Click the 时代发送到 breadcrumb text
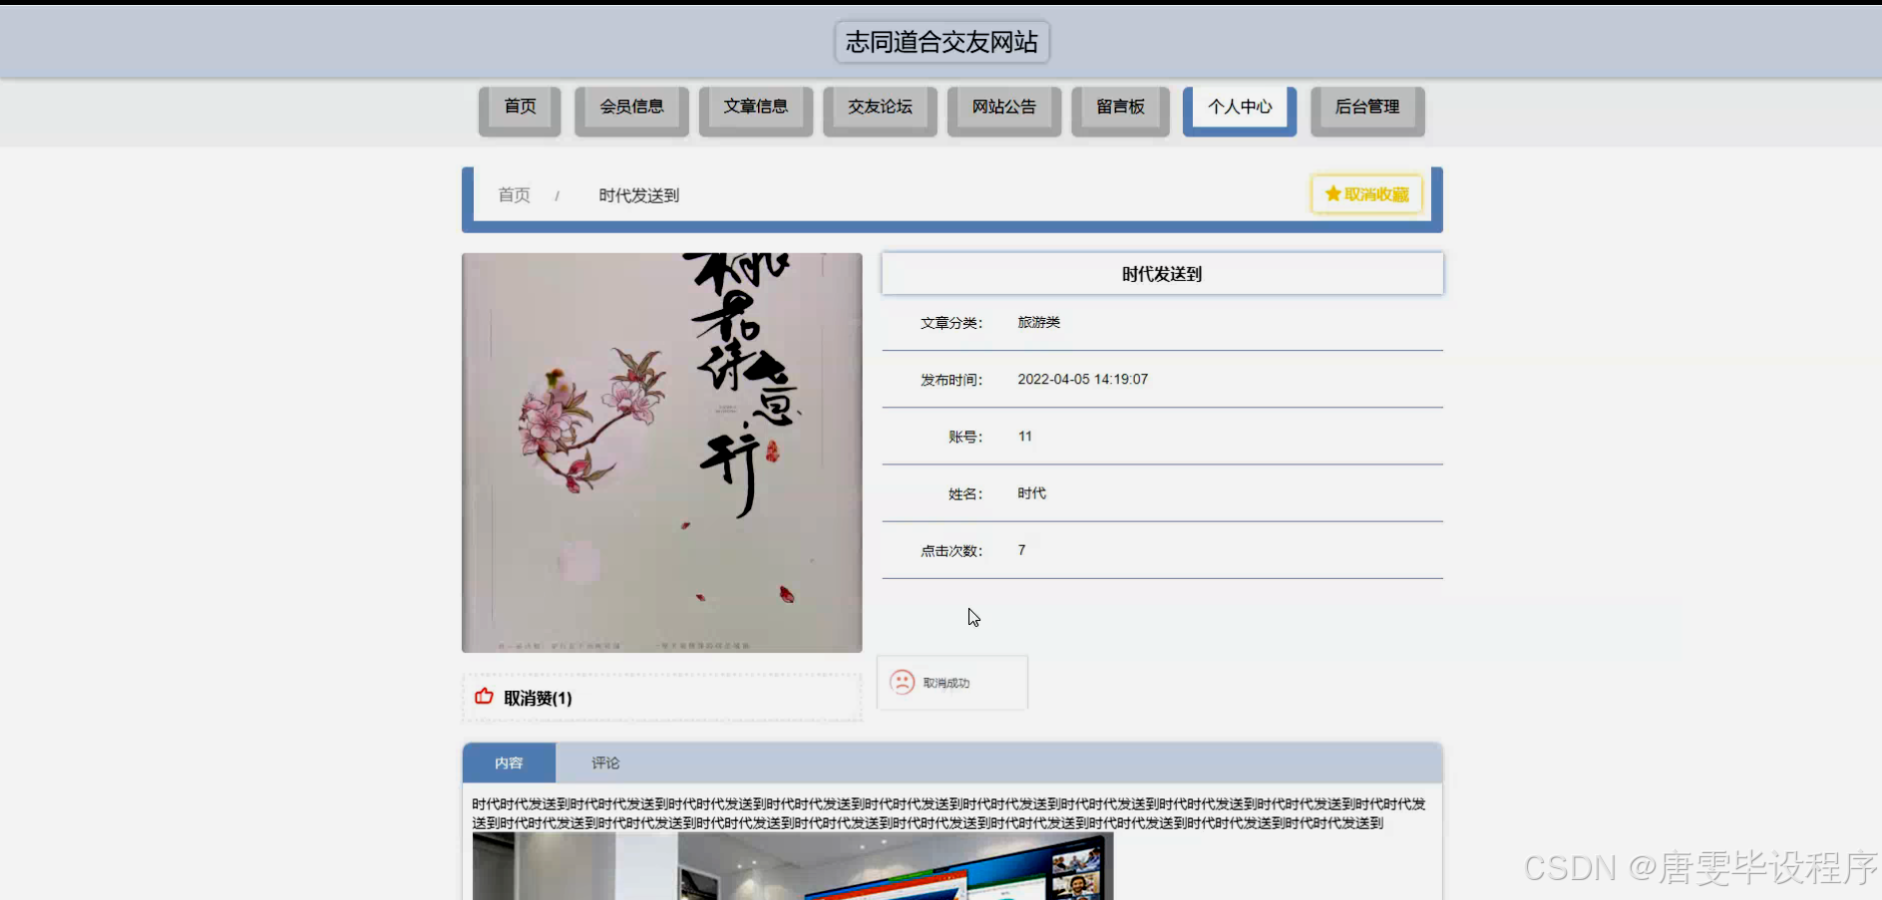This screenshot has width=1882, height=900. (638, 195)
